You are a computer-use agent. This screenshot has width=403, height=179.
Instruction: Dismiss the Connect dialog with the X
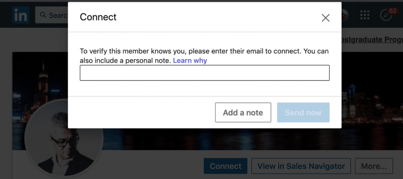click(325, 18)
